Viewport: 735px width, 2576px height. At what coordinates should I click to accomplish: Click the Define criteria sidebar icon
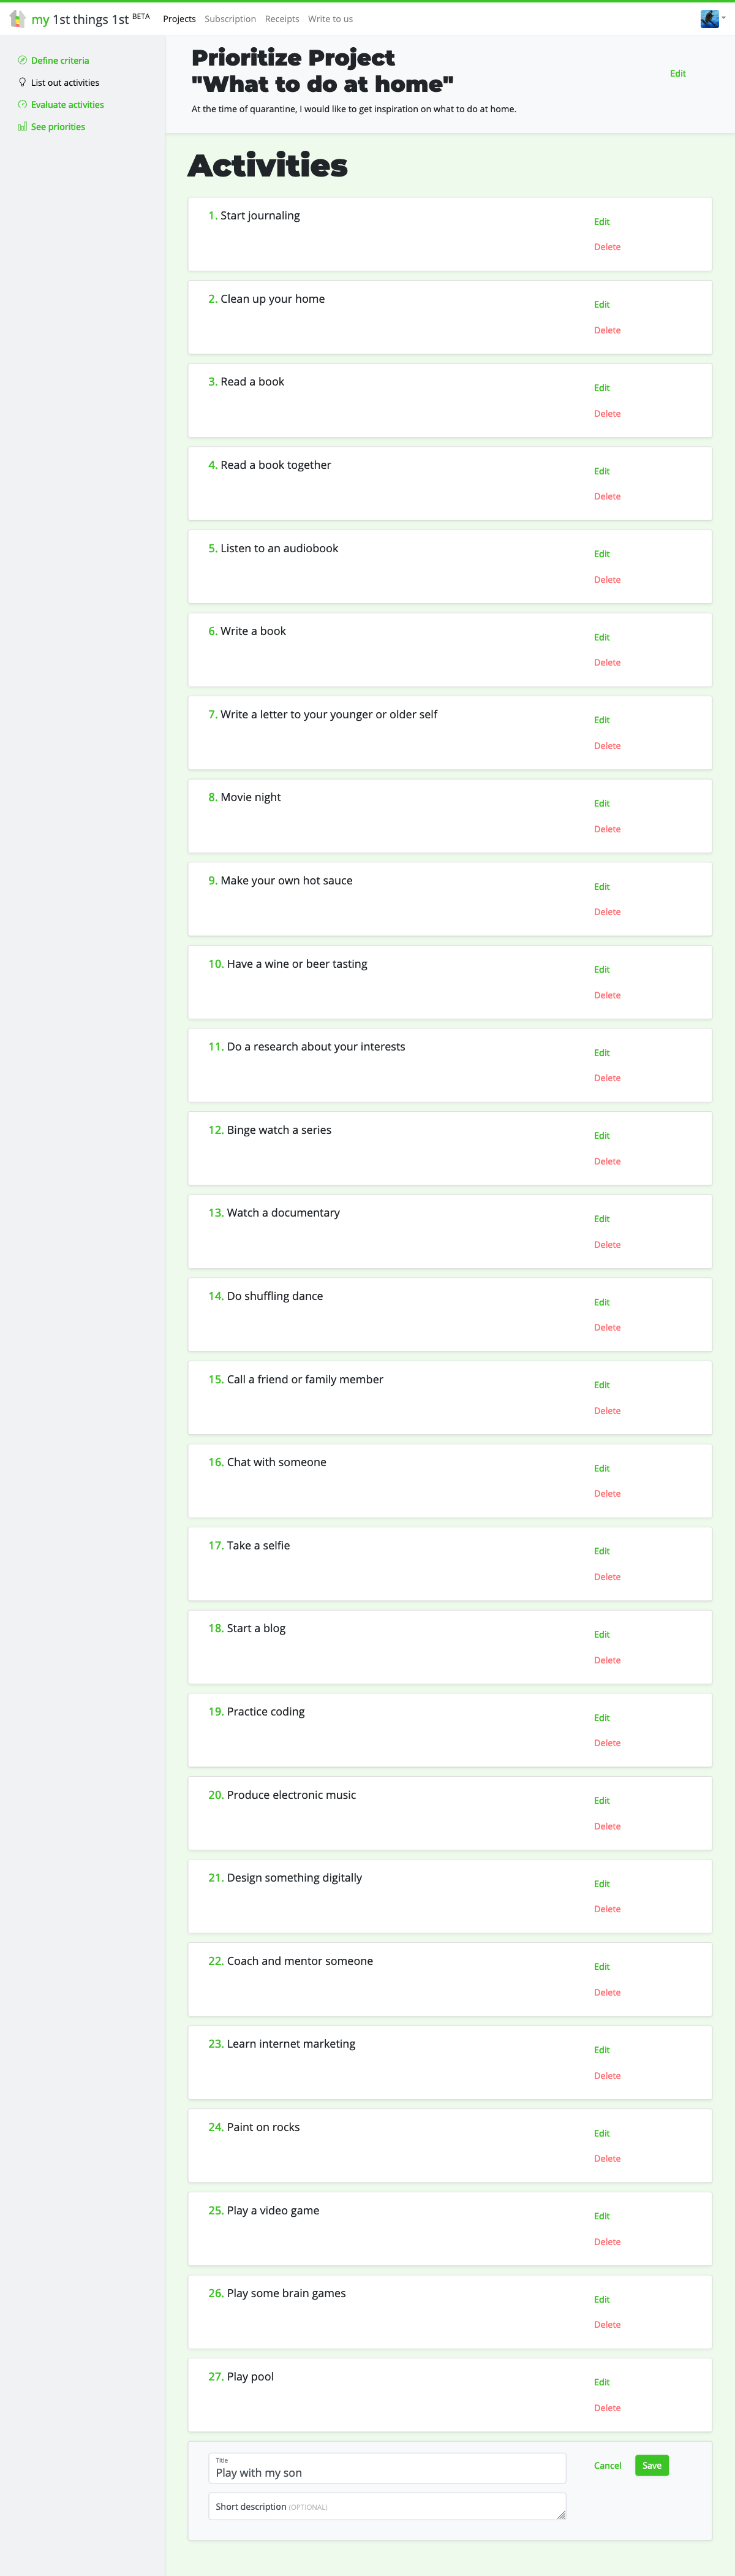pyautogui.click(x=22, y=60)
